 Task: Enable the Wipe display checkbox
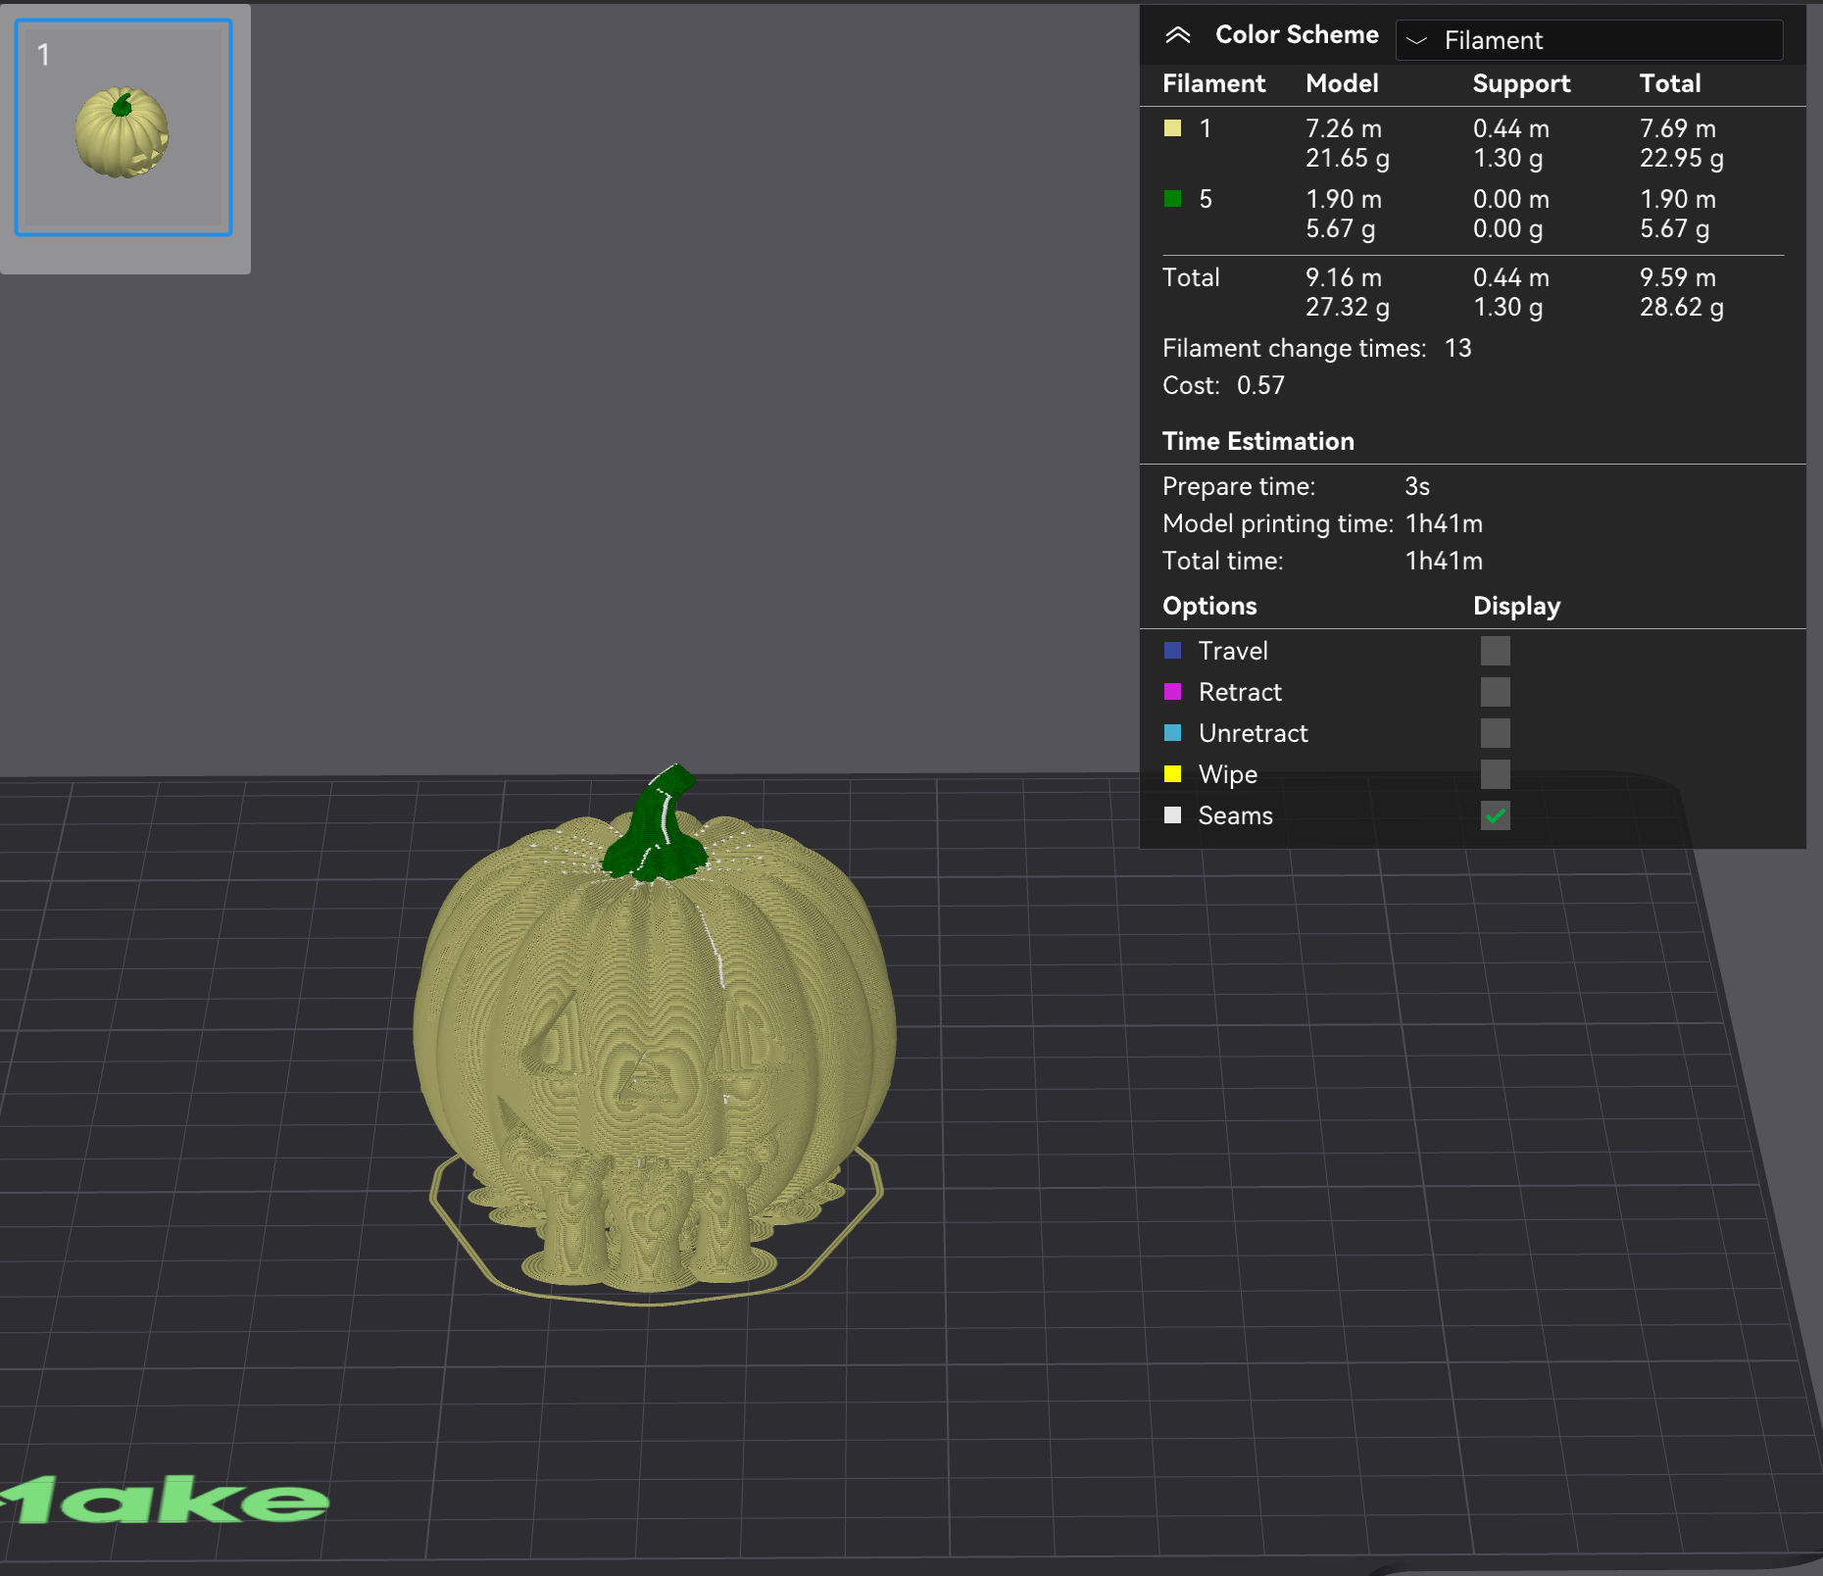[1495, 774]
